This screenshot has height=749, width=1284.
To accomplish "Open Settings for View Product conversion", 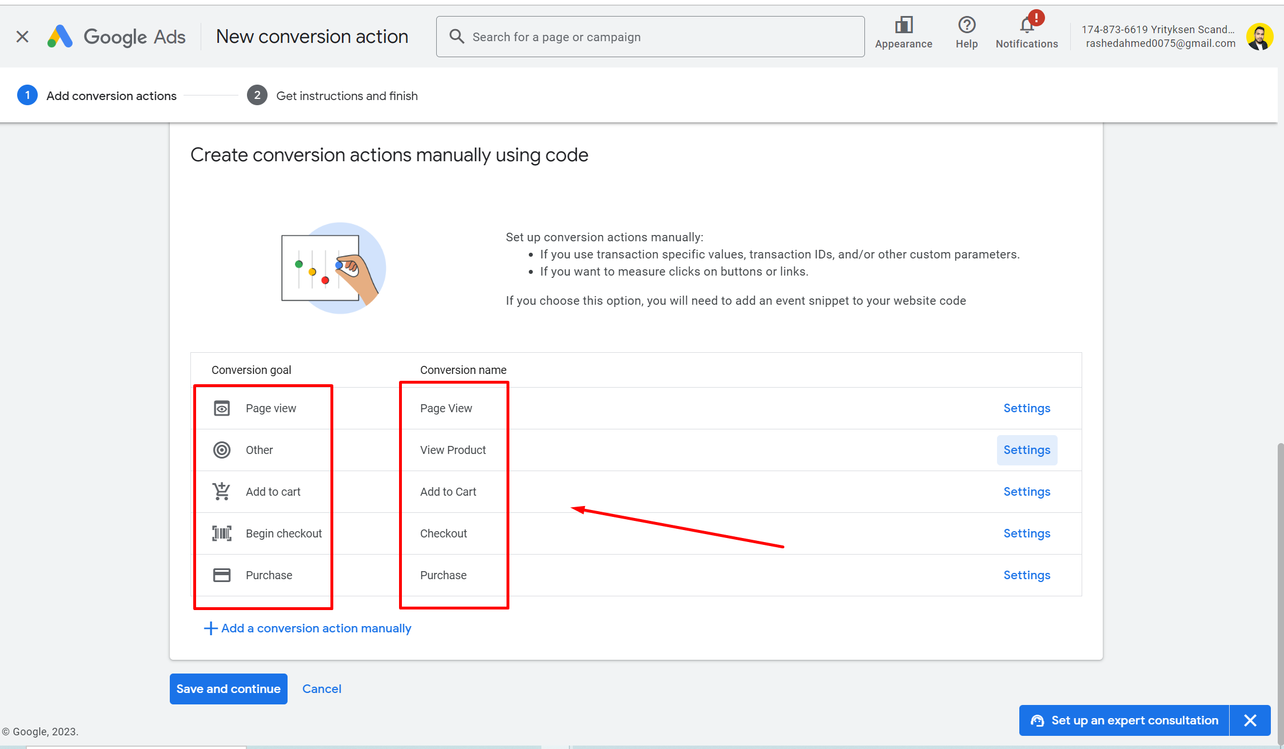I will point(1027,450).
